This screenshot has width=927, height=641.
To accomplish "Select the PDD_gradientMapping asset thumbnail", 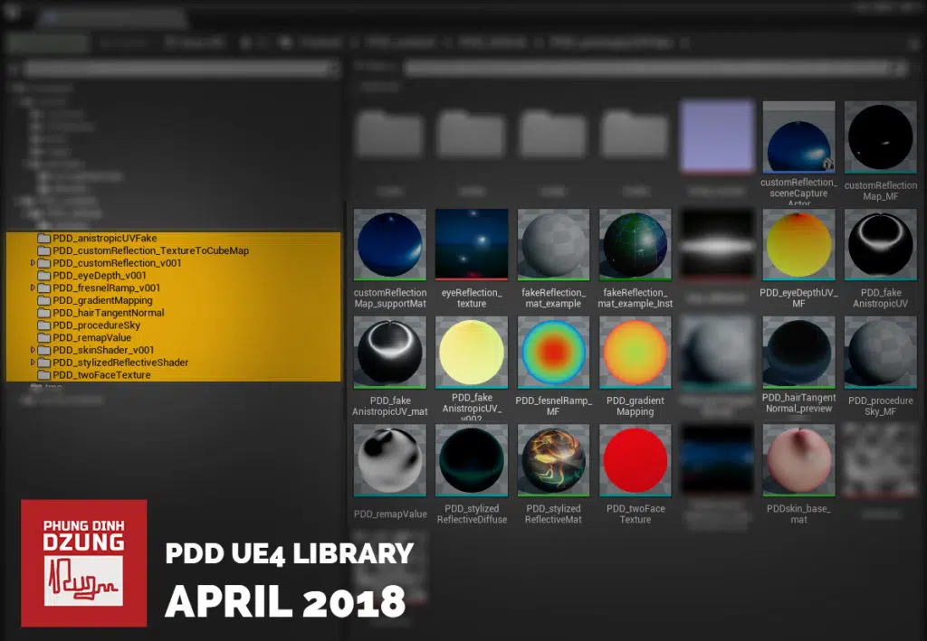I will pos(635,353).
